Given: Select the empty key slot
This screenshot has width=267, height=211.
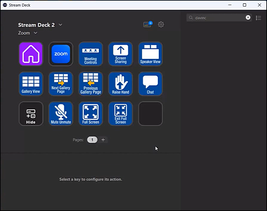Looking at the screenshot, I should click(x=151, y=114).
